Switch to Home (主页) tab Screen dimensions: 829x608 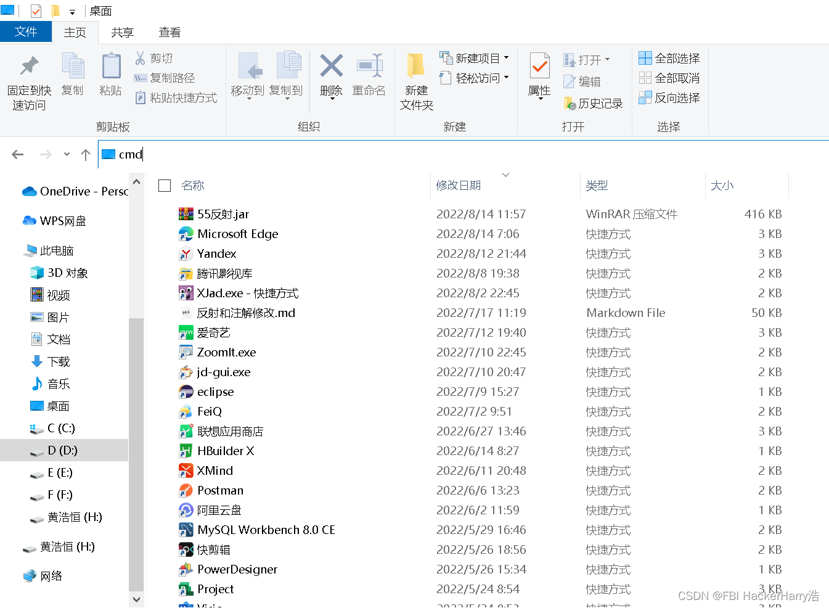[x=75, y=33]
